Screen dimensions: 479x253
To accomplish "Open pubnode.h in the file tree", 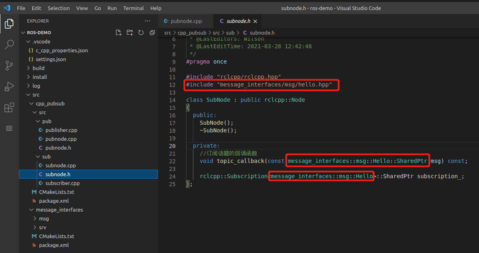I will (x=88, y=148).
